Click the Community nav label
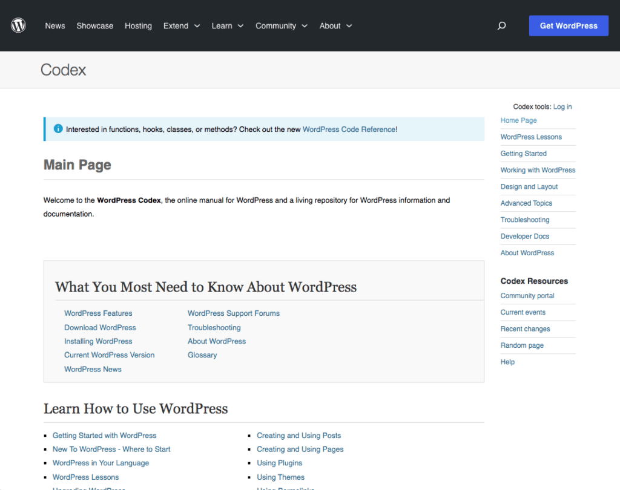The height and width of the screenshot is (490, 620). point(275,25)
